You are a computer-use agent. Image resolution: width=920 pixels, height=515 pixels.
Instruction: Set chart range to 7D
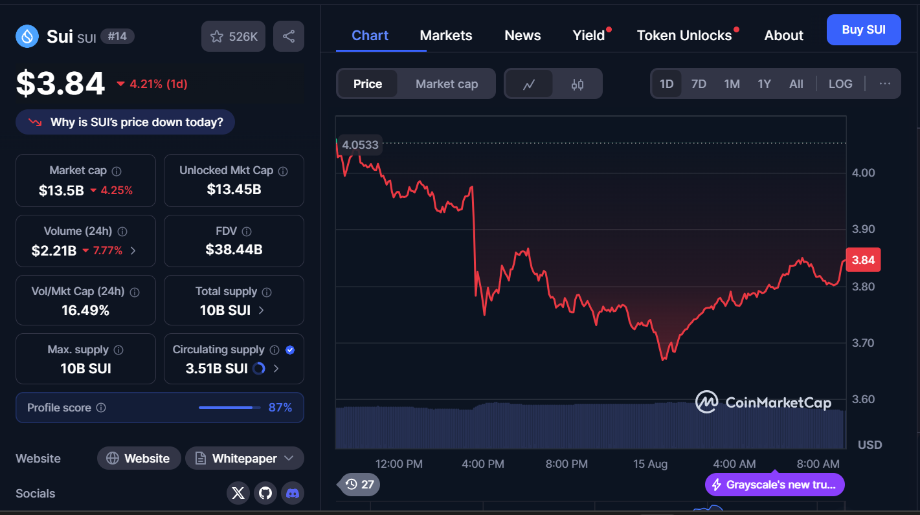pos(699,84)
